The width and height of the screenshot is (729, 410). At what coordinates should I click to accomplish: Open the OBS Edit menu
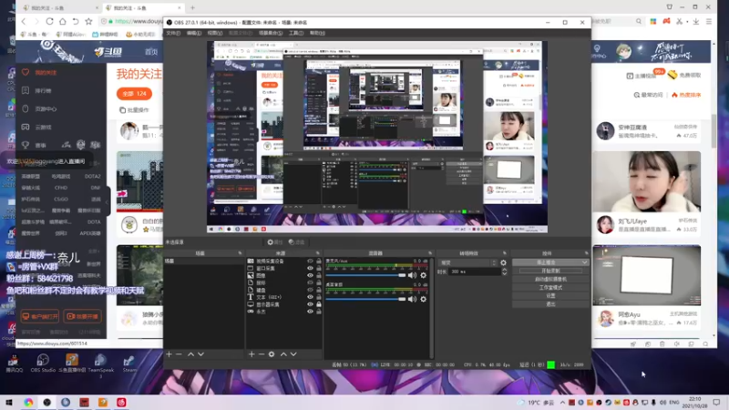click(194, 33)
